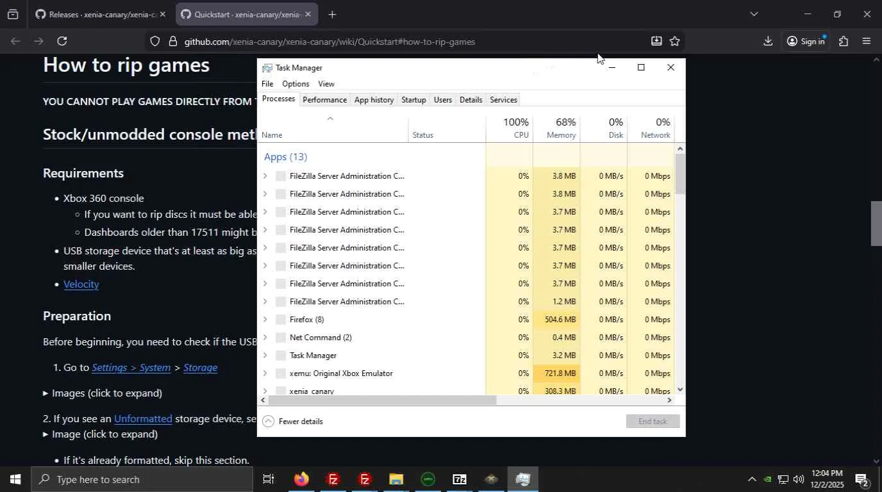Viewport: 882px width, 492px height.
Task: Bookmark this page with the star icon
Action: 674,41
